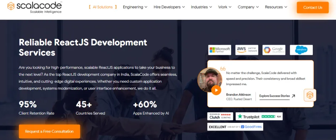Click the Contact Us button
The height and width of the screenshot is (140, 336).
point(313,7)
